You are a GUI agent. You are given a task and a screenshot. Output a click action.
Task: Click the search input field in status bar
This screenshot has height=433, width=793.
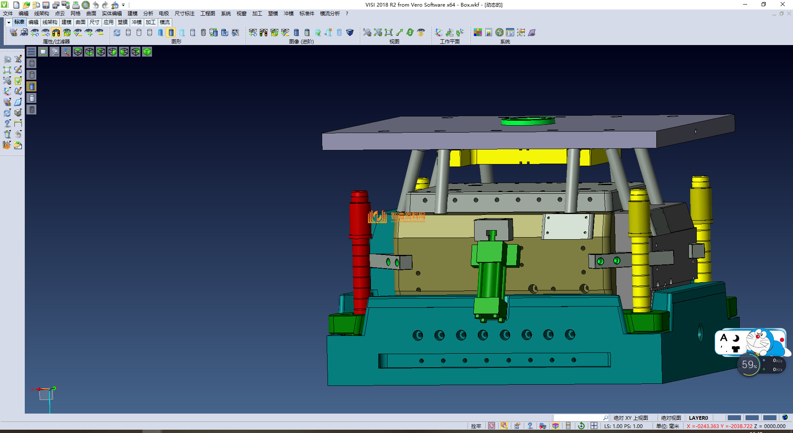click(578, 418)
